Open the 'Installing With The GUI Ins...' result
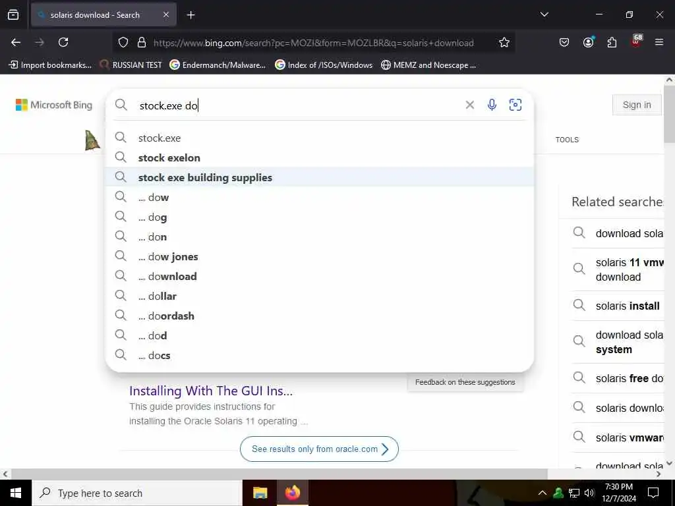Viewport: 675px width, 506px height. point(211,391)
